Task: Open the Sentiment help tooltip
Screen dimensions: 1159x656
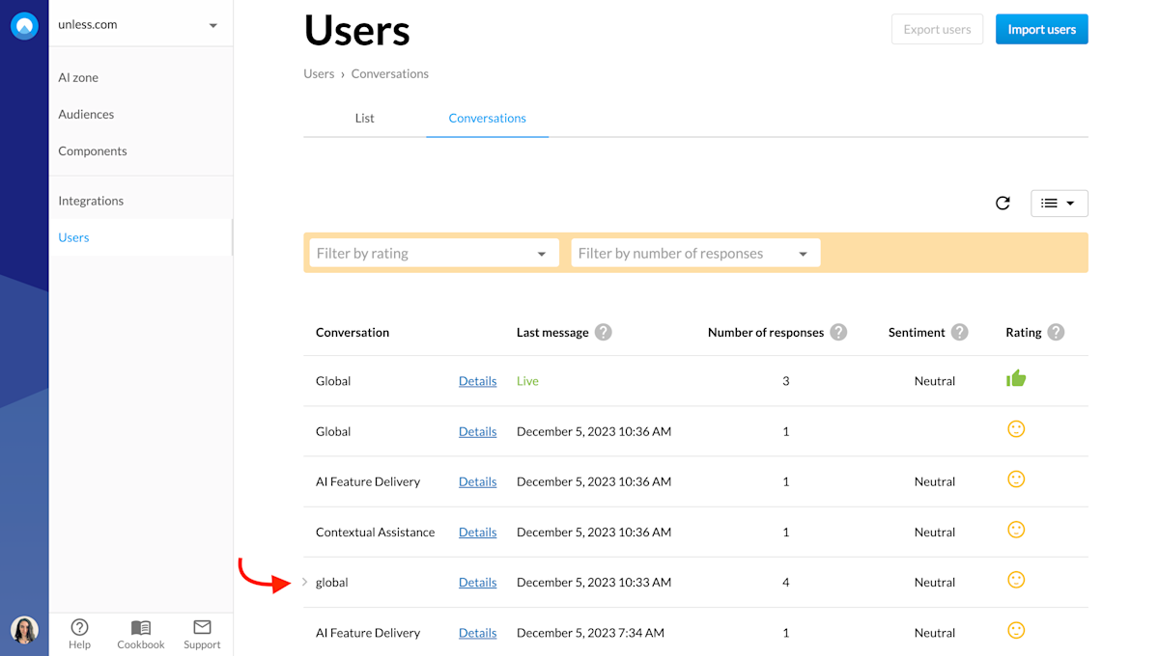Action: [x=959, y=332]
